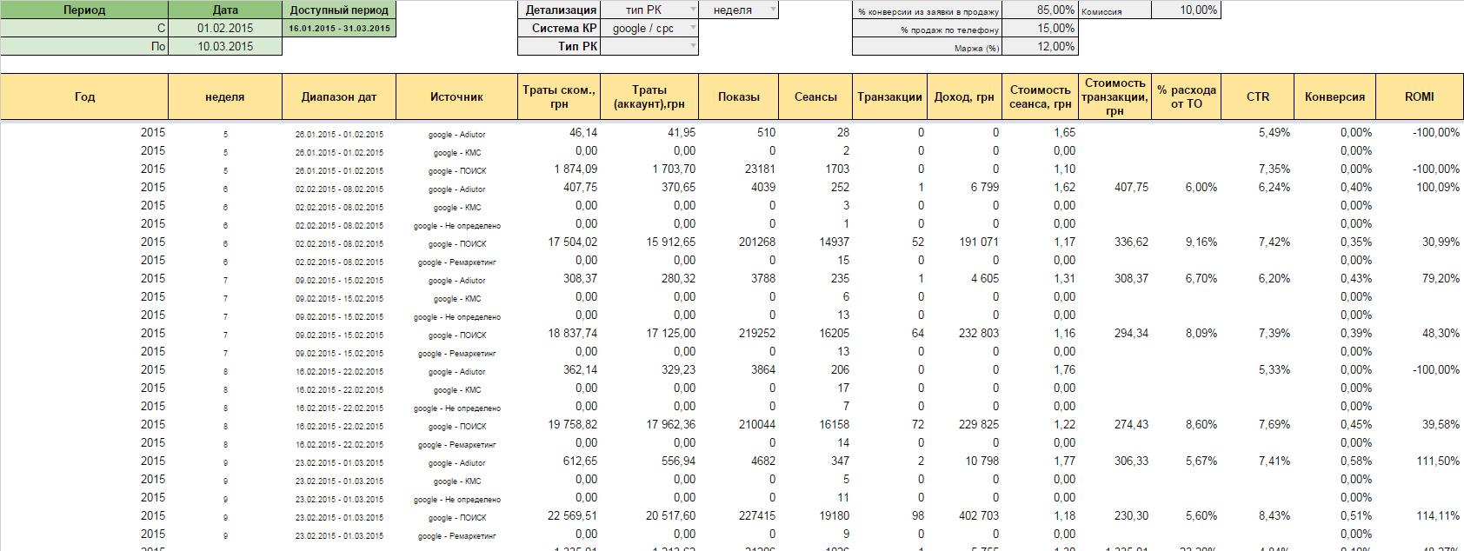Click the revenue cell 6 799

[984, 187]
